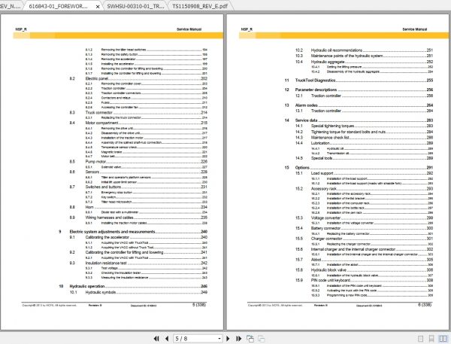Click TOC entry 10.4 Hydraulic aggregate
The height and width of the screenshot is (344, 451).
point(364,62)
